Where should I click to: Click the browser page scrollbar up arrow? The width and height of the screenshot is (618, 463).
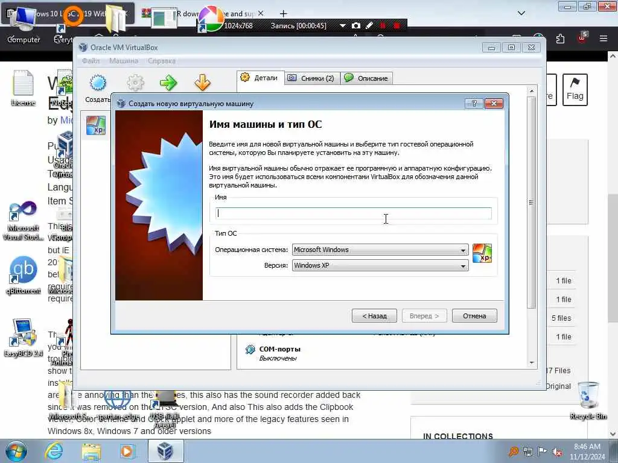[x=613, y=56]
